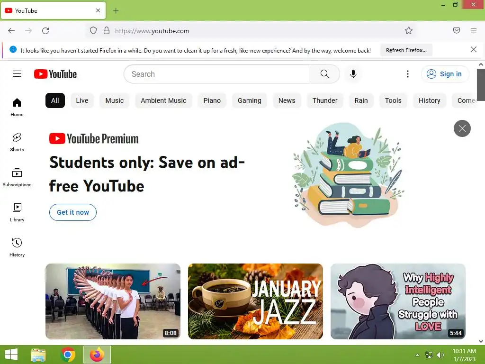Viewport: 485px width, 364px height.
Task: Reload the current page
Action: click(x=45, y=31)
